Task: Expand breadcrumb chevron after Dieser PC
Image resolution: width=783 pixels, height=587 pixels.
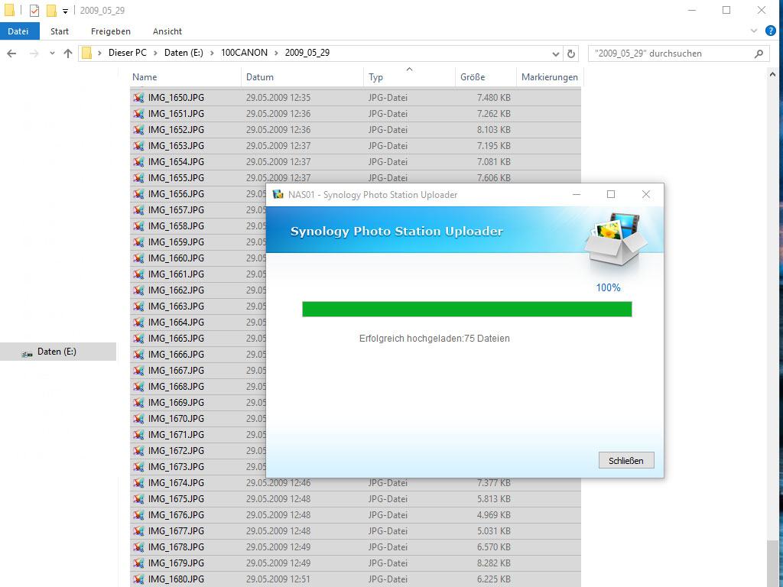Action: (155, 53)
